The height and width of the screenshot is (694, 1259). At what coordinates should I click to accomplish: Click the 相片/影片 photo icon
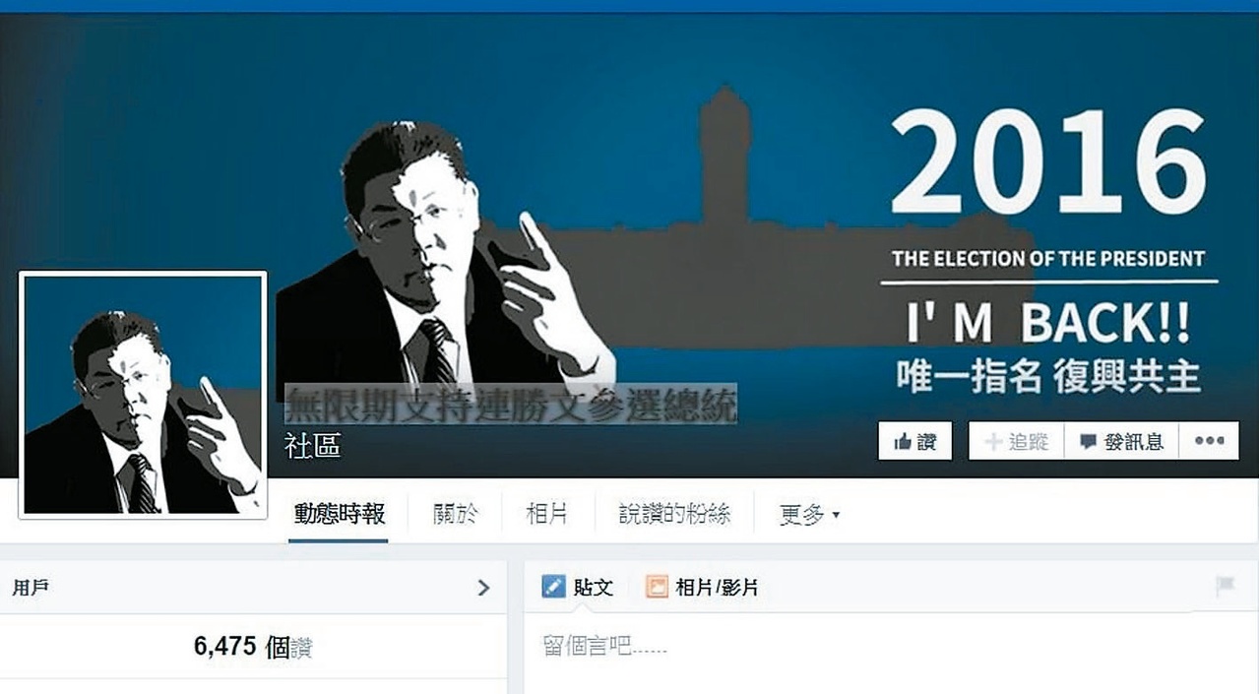pos(657,588)
